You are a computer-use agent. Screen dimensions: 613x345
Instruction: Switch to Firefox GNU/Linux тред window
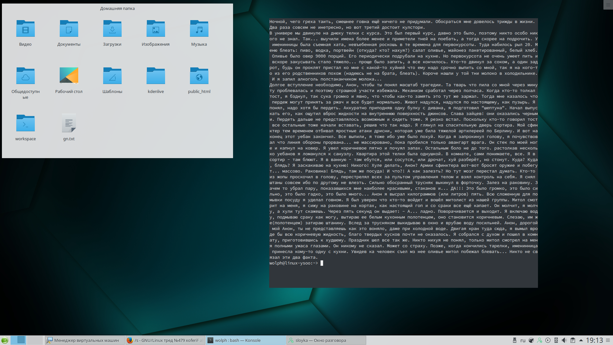(165, 340)
